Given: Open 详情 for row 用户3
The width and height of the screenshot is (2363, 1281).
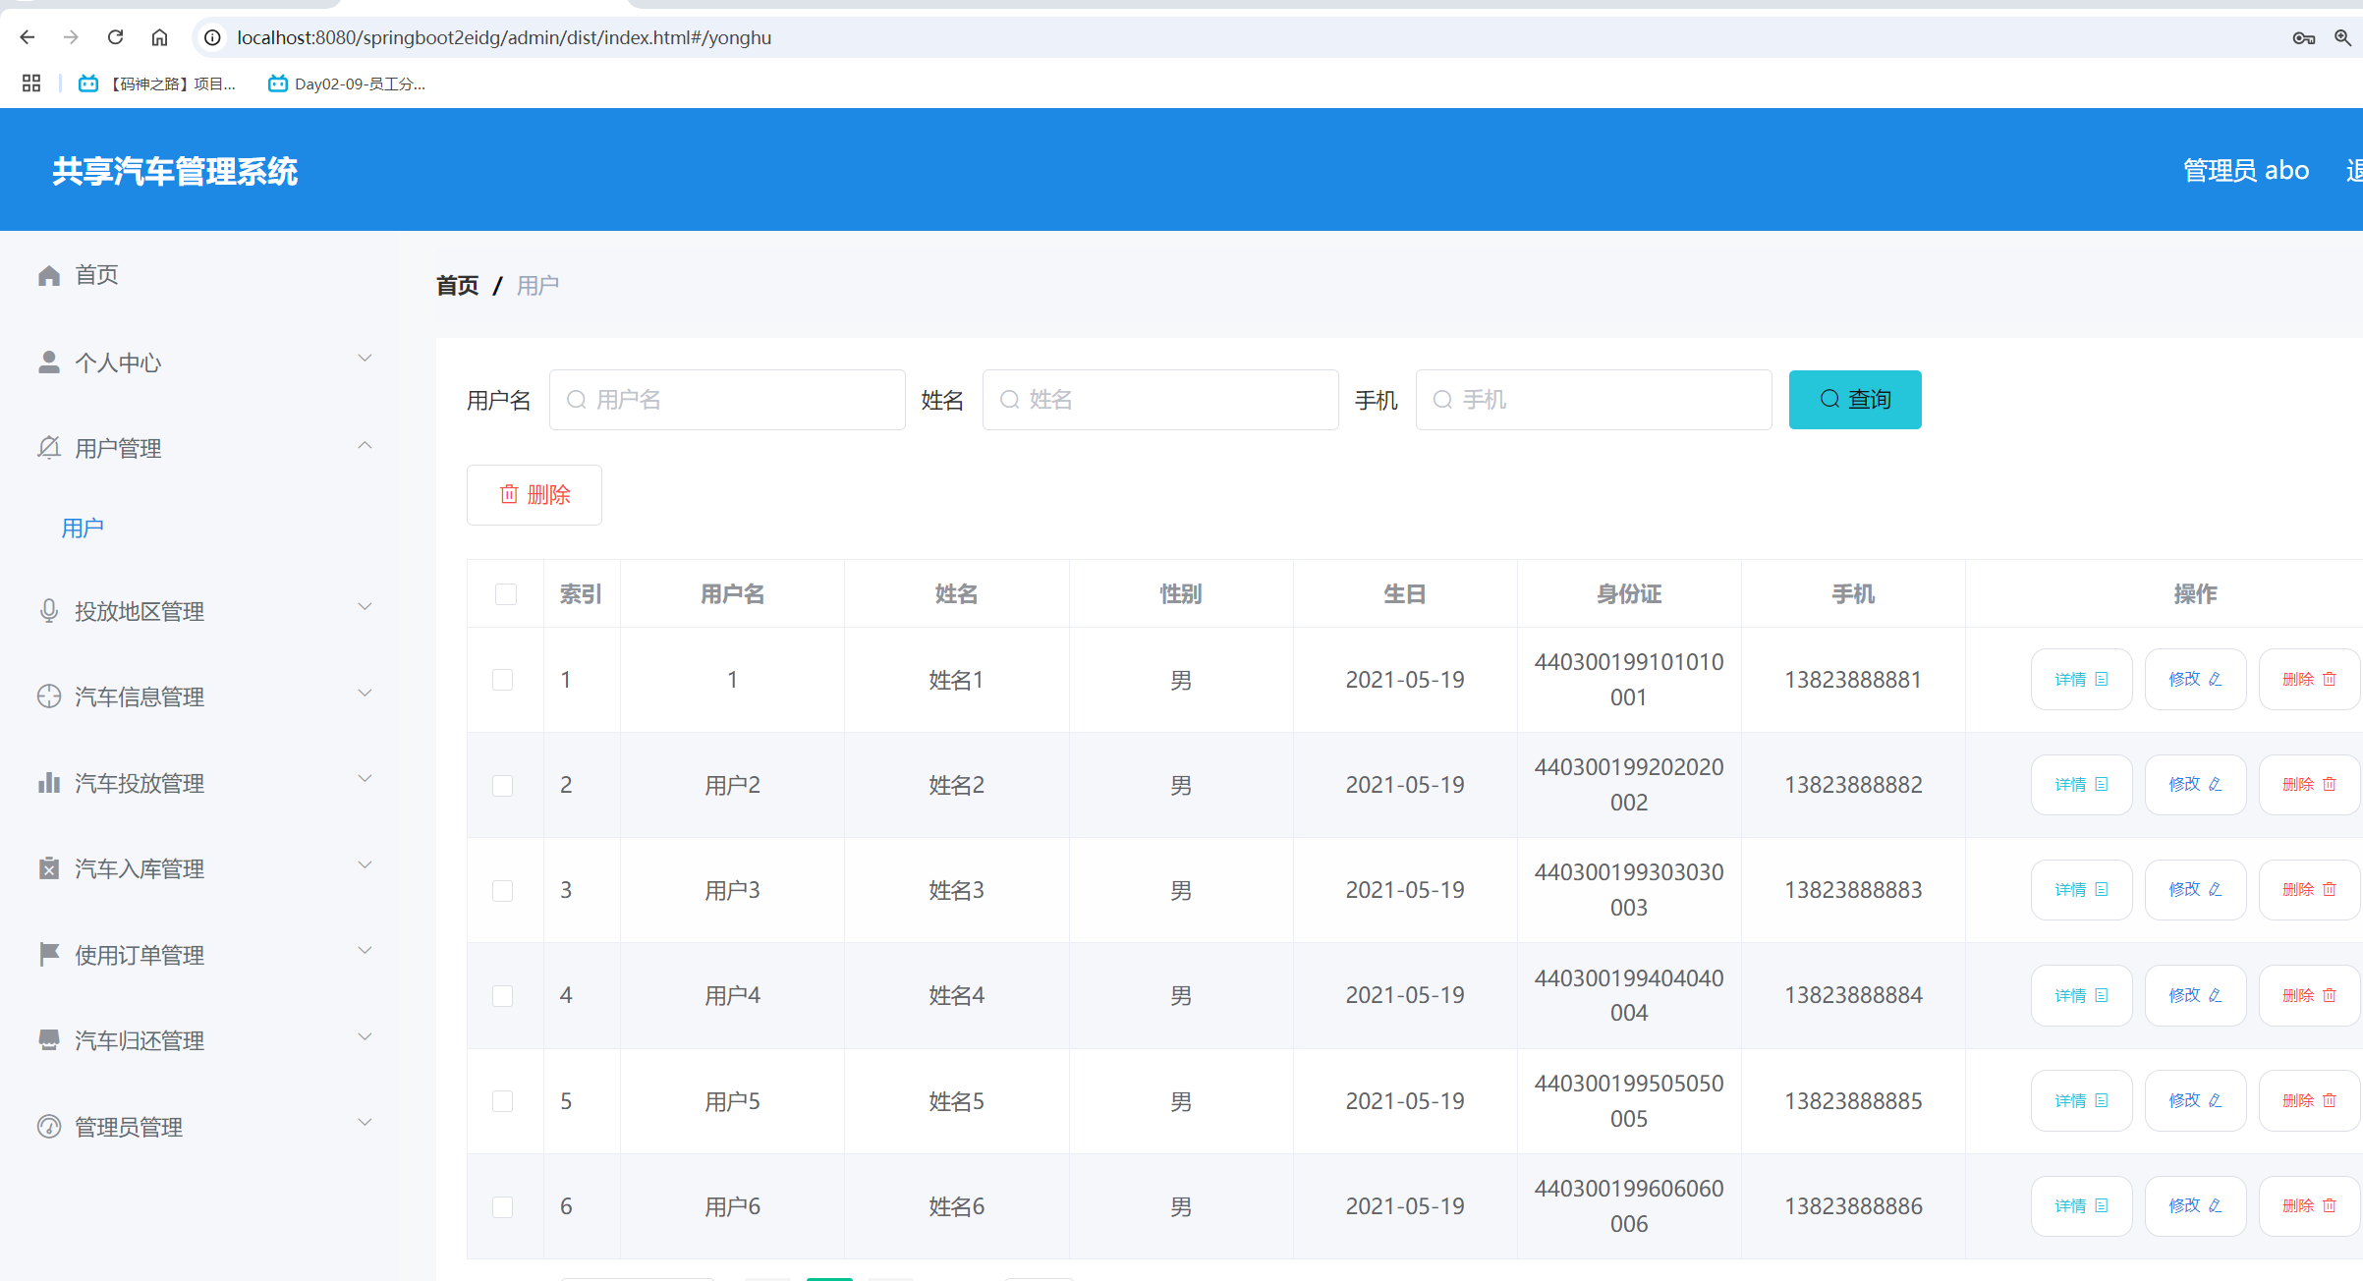Looking at the screenshot, I should tap(2081, 889).
